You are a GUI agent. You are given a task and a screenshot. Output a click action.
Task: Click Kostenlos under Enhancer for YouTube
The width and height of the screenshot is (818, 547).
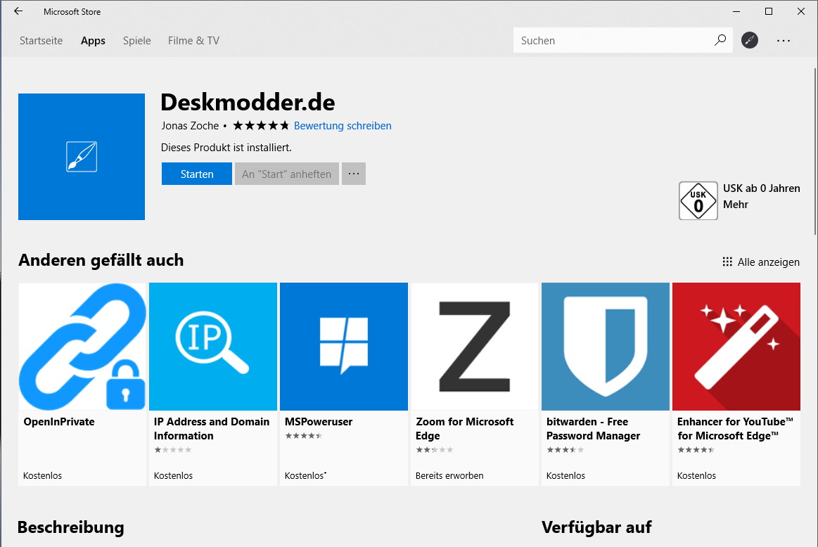coord(696,475)
